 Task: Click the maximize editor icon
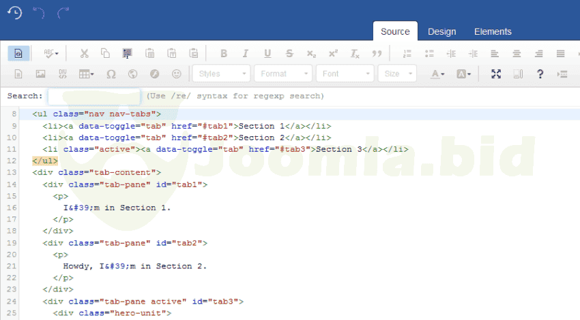[x=496, y=74]
